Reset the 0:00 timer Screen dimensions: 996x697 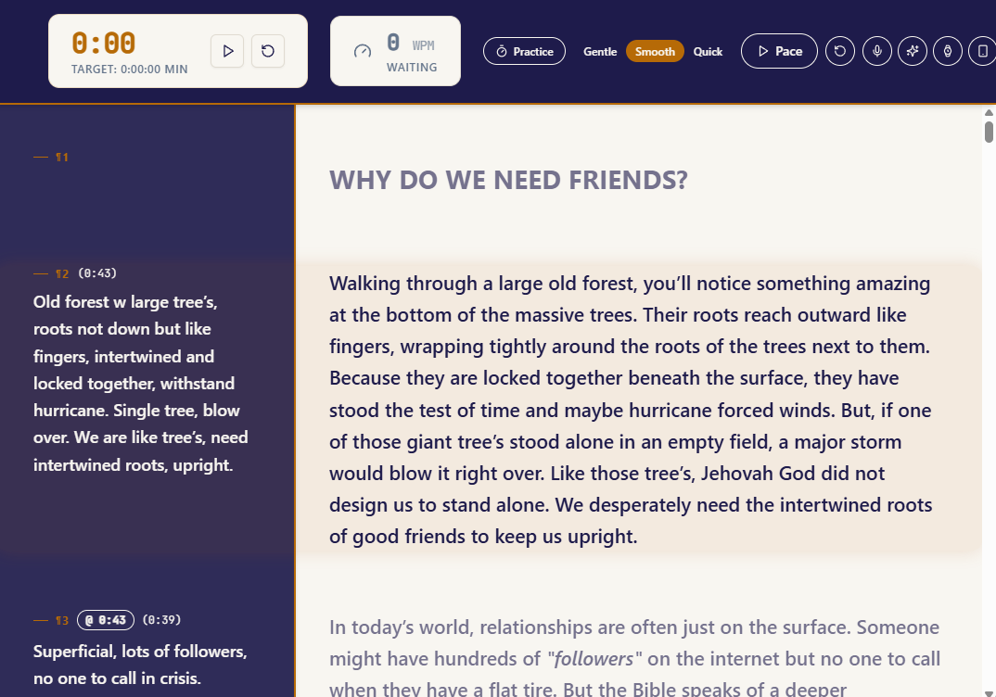click(x=268, y=51)
